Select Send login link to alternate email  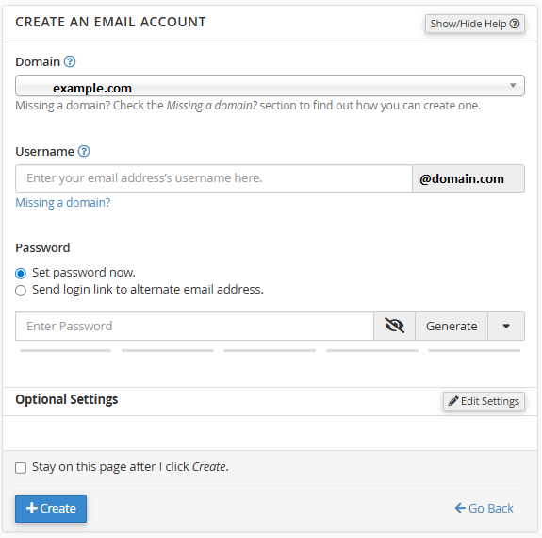click(21, 290)
